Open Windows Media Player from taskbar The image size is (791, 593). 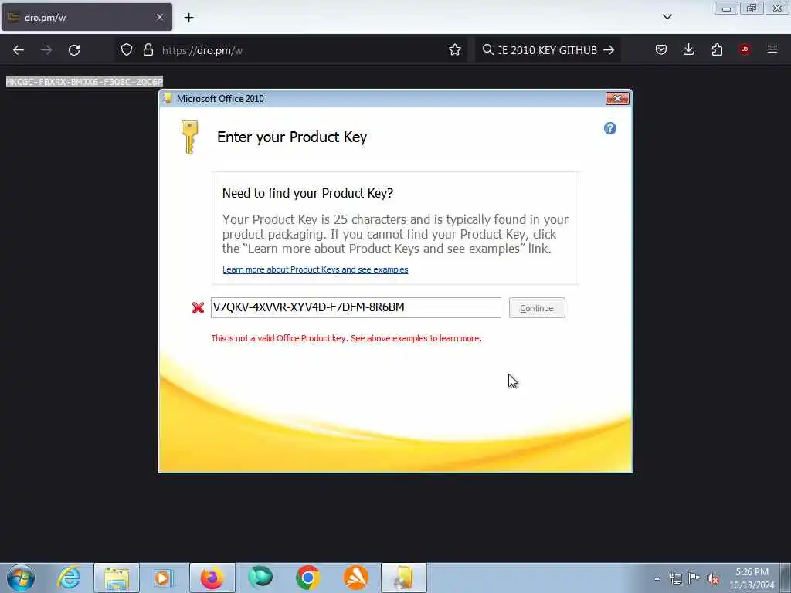point(164,578)
